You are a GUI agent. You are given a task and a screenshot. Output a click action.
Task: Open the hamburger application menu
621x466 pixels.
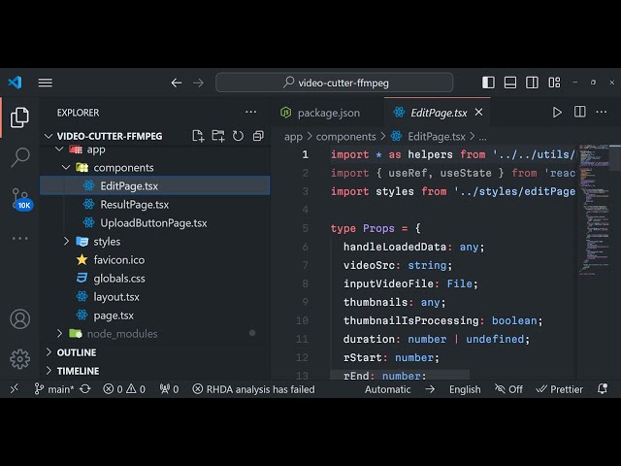click(x=46, y=83)
